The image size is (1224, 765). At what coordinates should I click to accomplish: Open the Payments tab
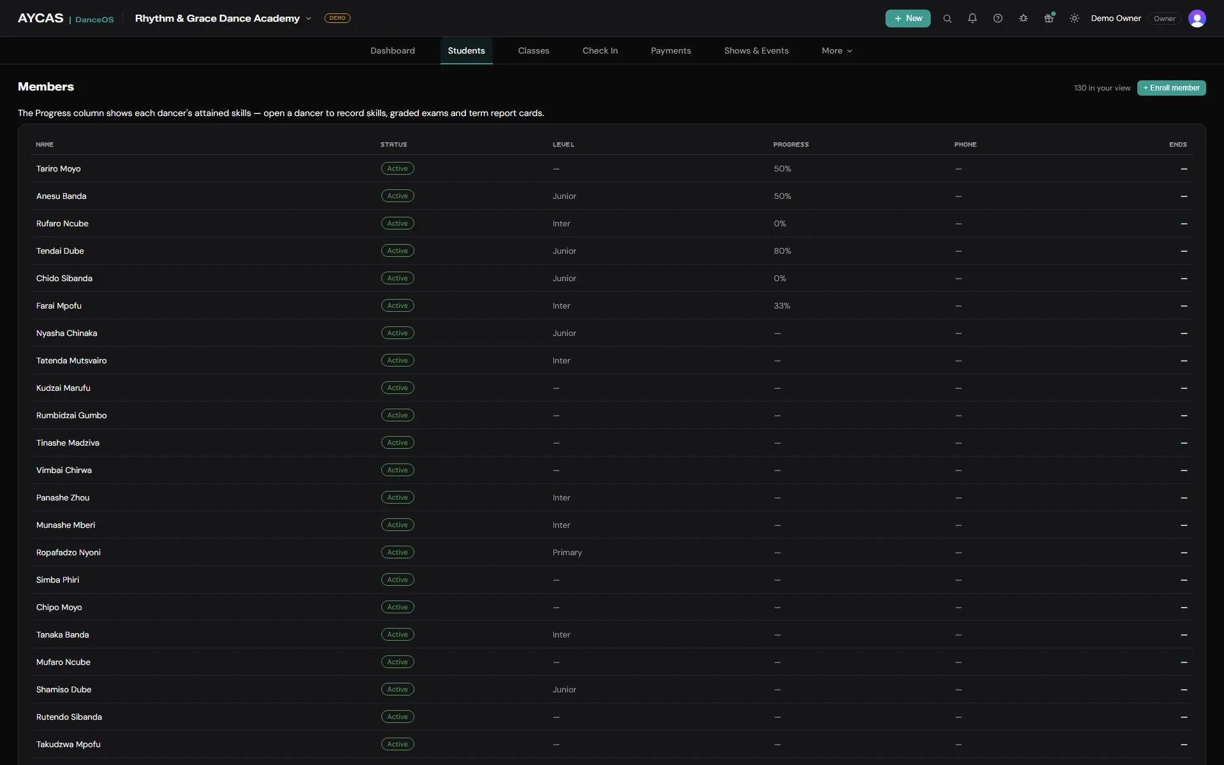pos(671,50)
